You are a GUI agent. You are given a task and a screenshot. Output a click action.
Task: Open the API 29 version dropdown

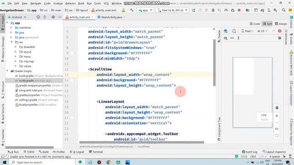click(262, 31)
